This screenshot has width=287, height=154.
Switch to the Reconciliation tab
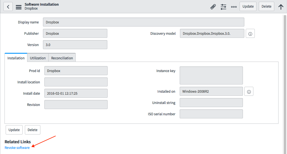(x=62, y=58)
